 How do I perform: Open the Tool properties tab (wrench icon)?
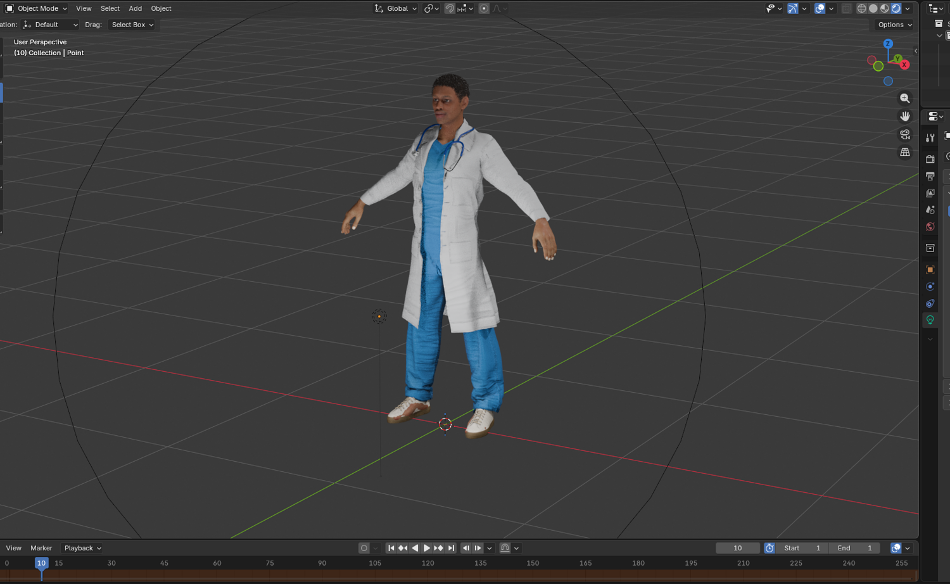[x=930, y=138]
